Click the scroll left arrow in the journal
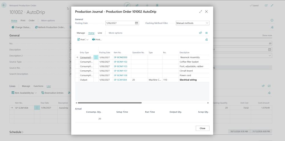The width and height of the screenshot is (285, 141). [x=76, y=103]
